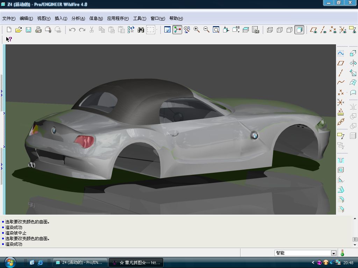Toggle spin center display
The width and height of the screenshot is (358, 268).
[x=177, y=30]
